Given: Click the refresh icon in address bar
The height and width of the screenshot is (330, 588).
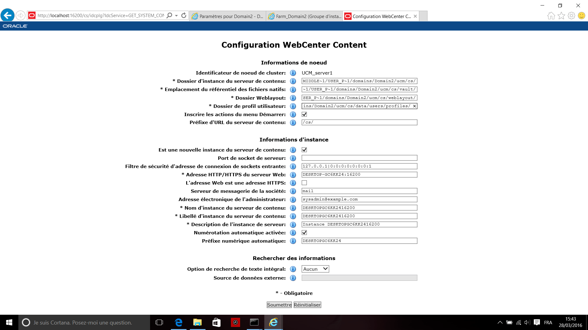Looking at the screenshot, I should pyautogui.click(x=184, y=16).
